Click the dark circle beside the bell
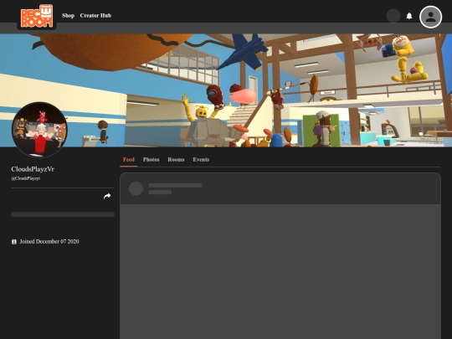This screenshot has height=339, width=452. [393, 16]
